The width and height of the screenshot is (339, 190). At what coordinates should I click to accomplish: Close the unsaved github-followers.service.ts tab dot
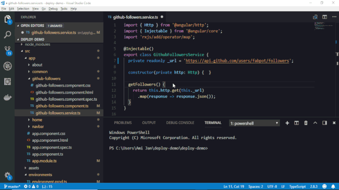click(x=162, y=17)
